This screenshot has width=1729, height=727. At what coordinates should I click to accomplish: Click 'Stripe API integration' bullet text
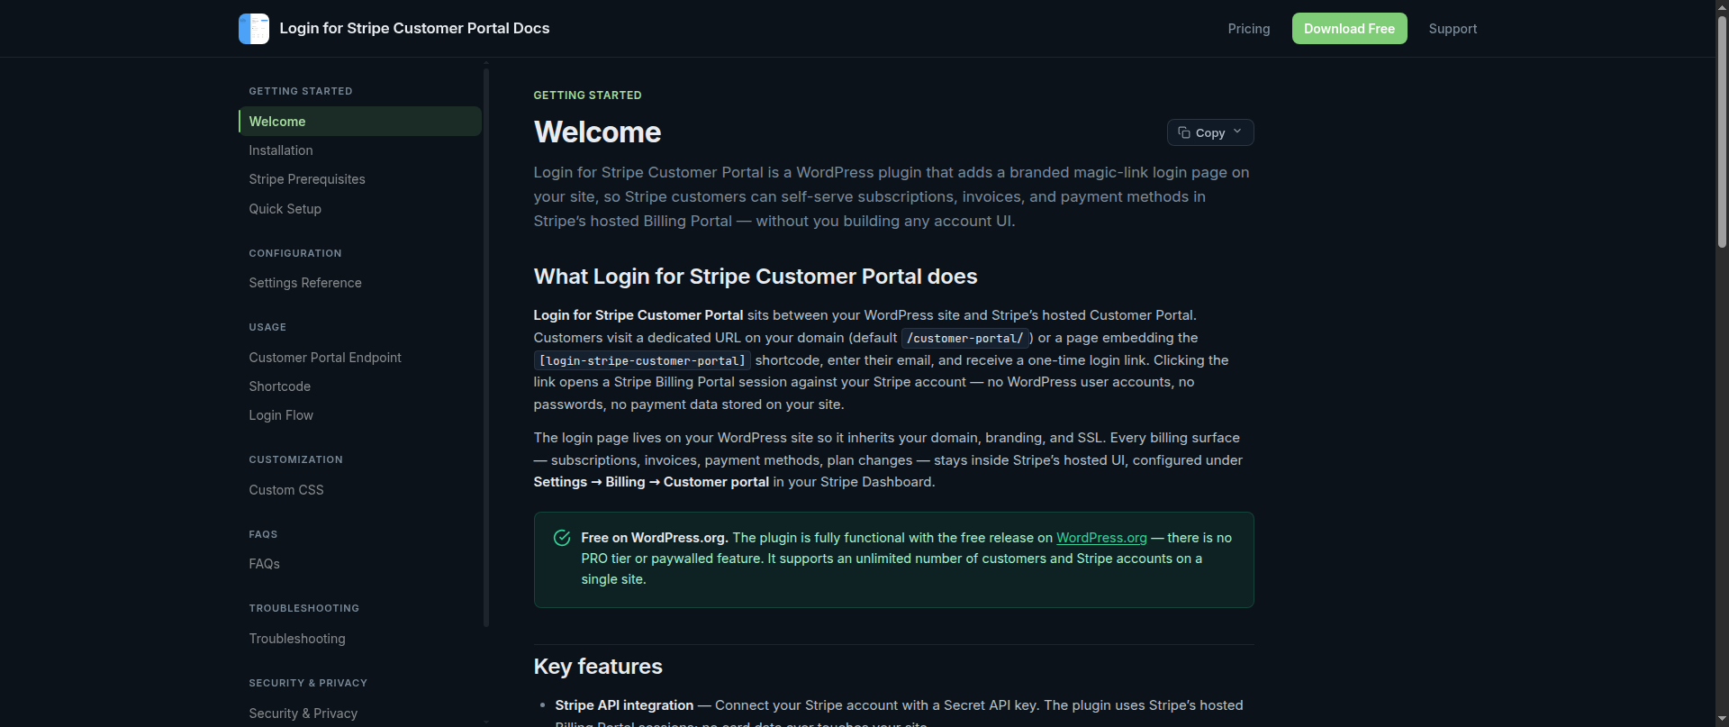[624, 705]
